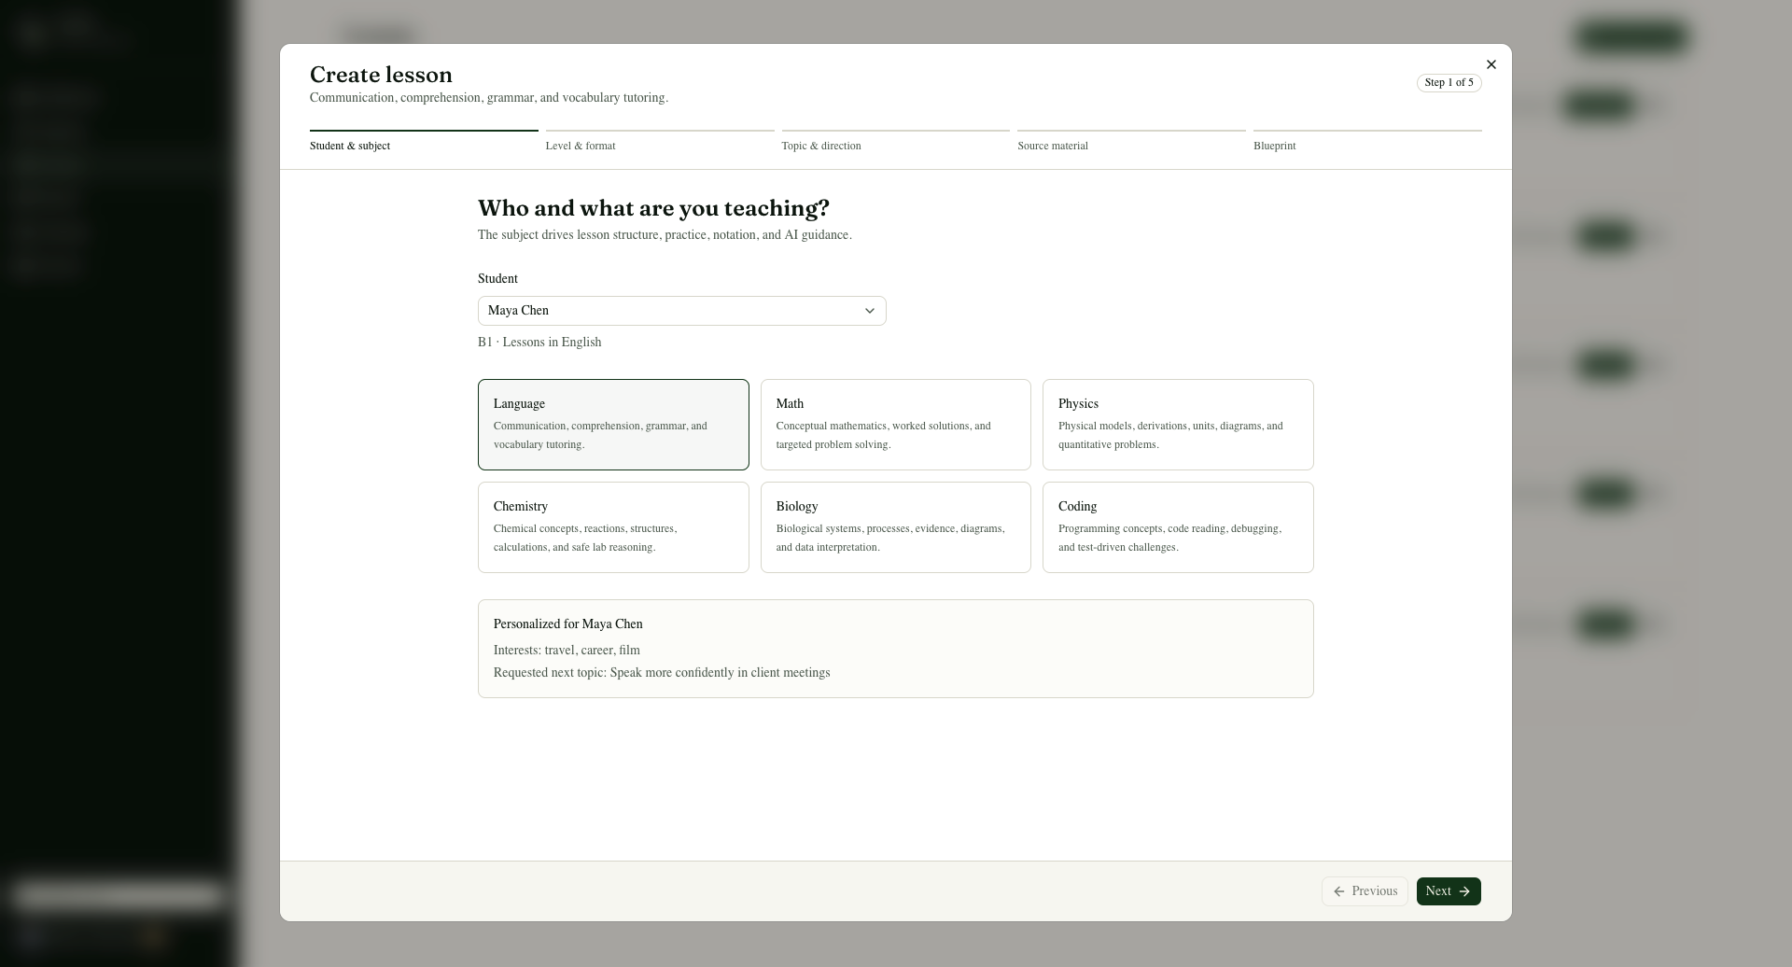Choose the Math subject card
1792x967 pixels.
coord(895,425)
